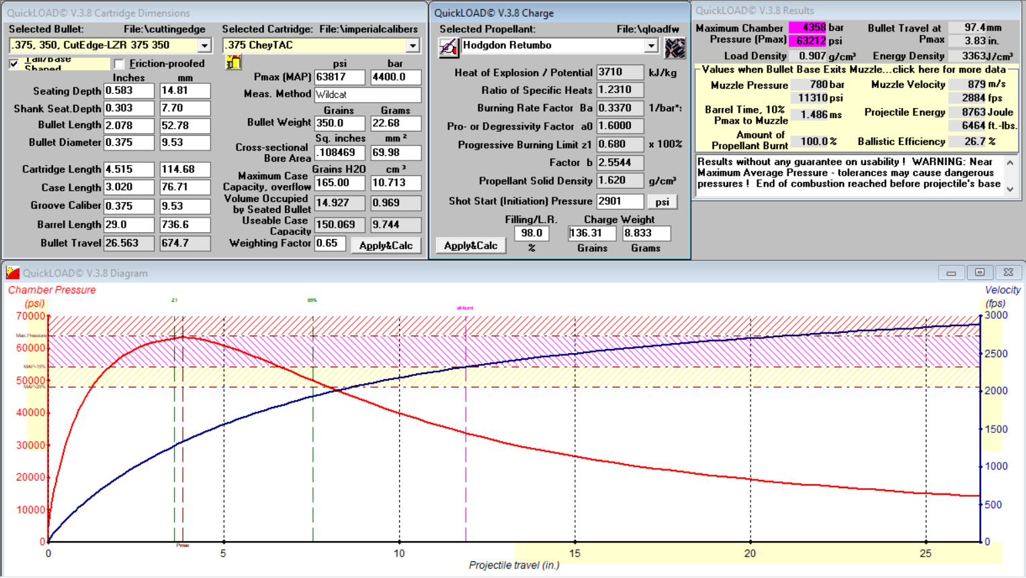Click the Projectile Energy 8763 Joule value

pyautogui.click(x=968, y=112)
